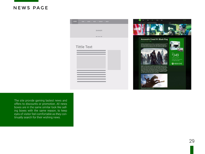Click the LOGO box in the wireframe
205x154 pixels.
click(75, 21)
